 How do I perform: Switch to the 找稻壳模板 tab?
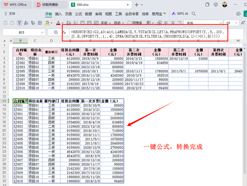point(50,5)
